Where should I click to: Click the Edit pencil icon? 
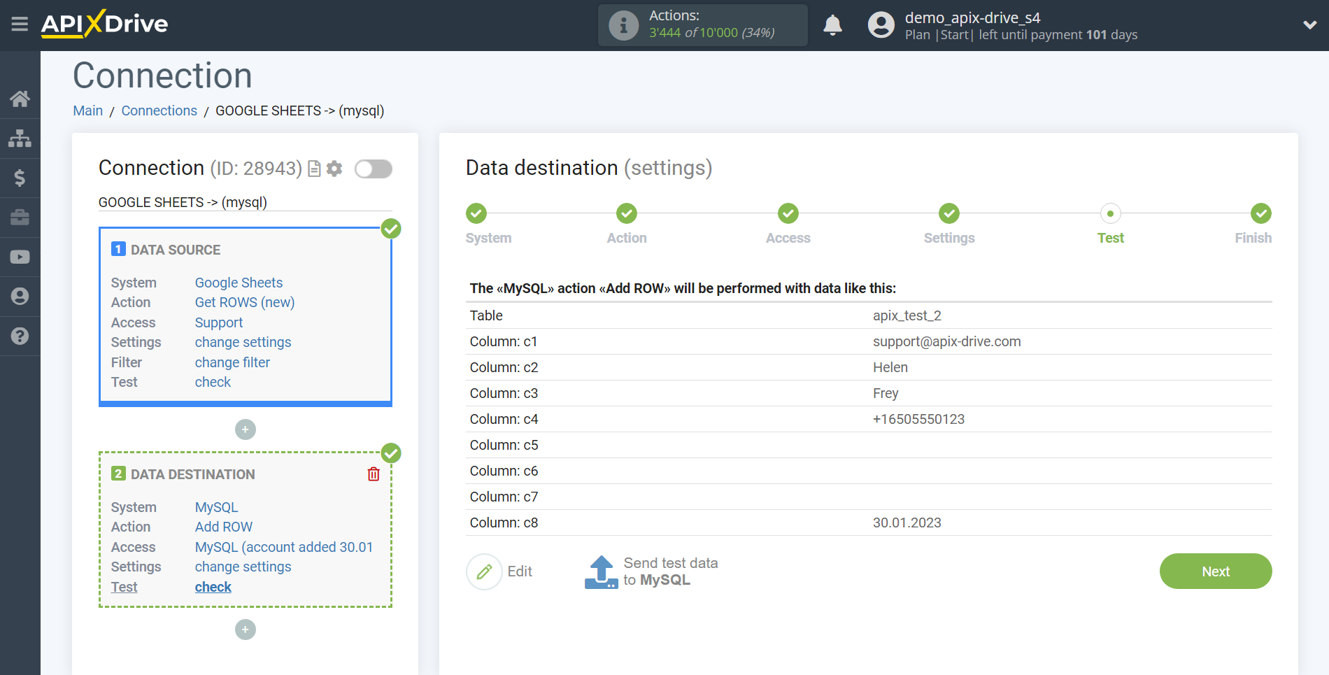pyautogui.click(x=484, y=571)
